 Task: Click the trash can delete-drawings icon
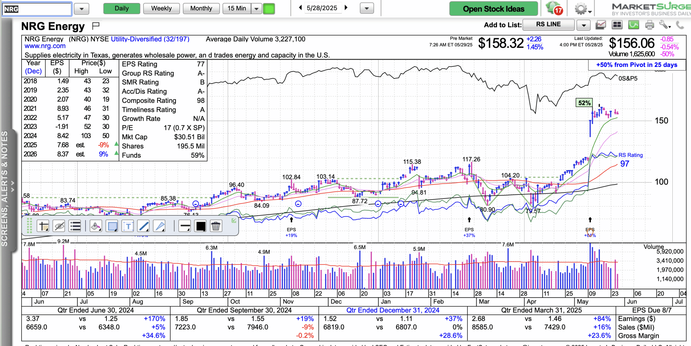tap(215, 226)
